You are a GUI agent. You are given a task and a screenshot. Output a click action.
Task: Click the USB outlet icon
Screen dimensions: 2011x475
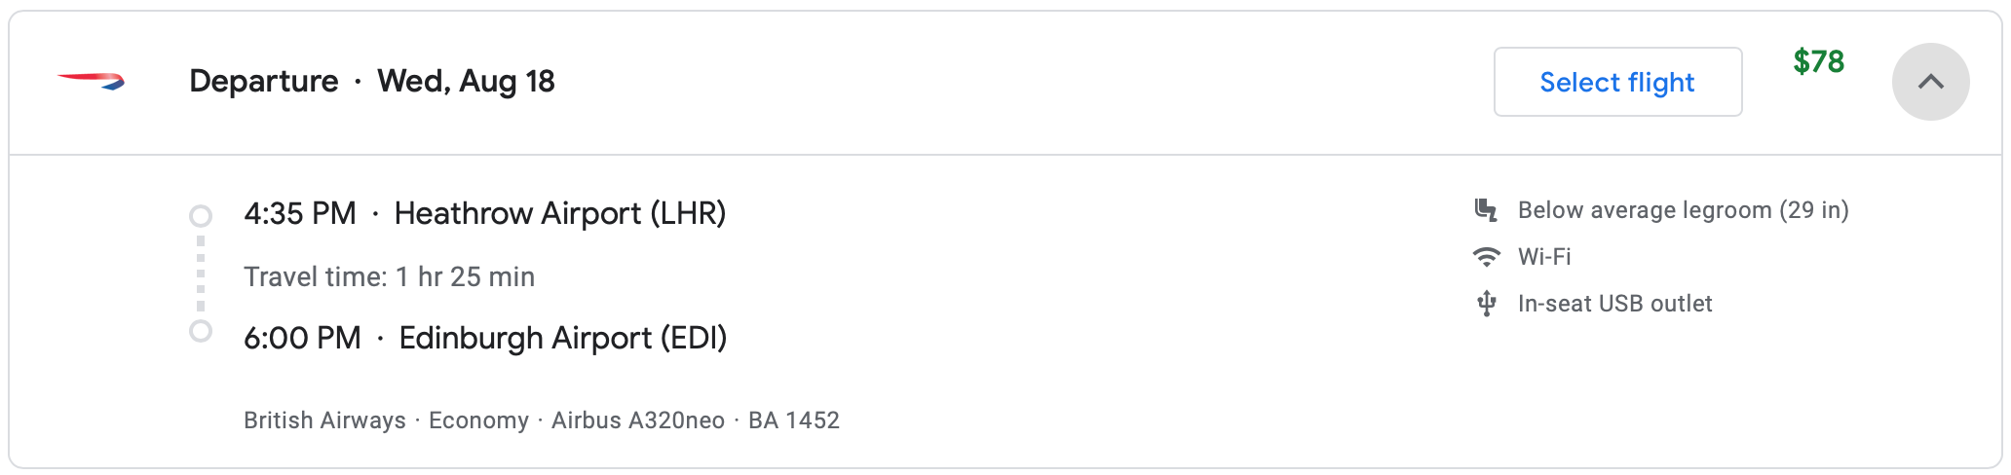pyautogui.click(x=1486, y=304)
